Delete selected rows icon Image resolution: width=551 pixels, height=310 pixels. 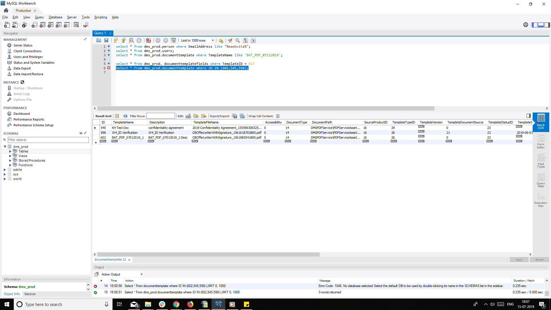pos(204,116)
